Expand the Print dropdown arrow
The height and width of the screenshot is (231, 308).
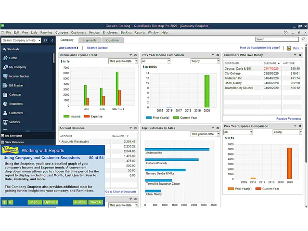pos(302,48)
